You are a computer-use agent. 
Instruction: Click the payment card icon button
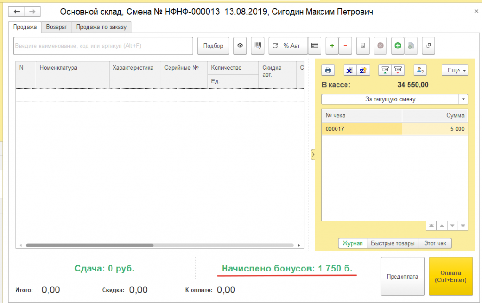[314, 46]
